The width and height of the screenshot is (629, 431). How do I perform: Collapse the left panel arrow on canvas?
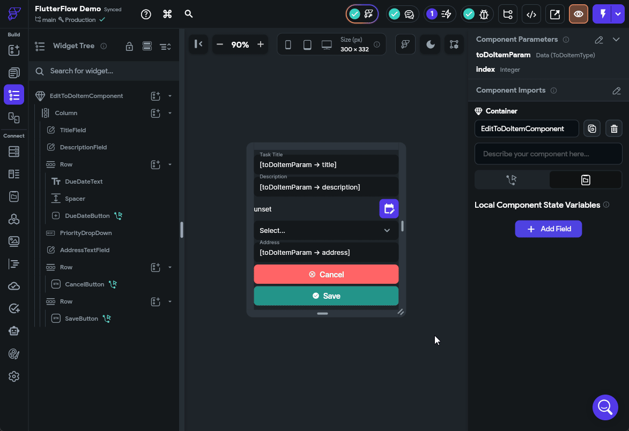(198, 44)
